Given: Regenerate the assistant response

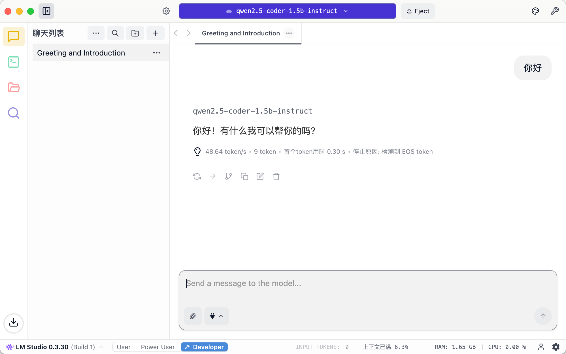Looking at the screenshot, I should point(197,176).
